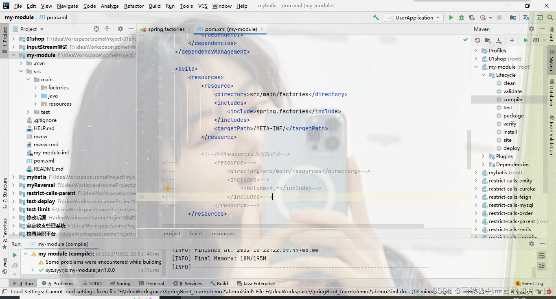
Task: Click the intention lightbulb in editor gutter
Action: tap(167, 188)
